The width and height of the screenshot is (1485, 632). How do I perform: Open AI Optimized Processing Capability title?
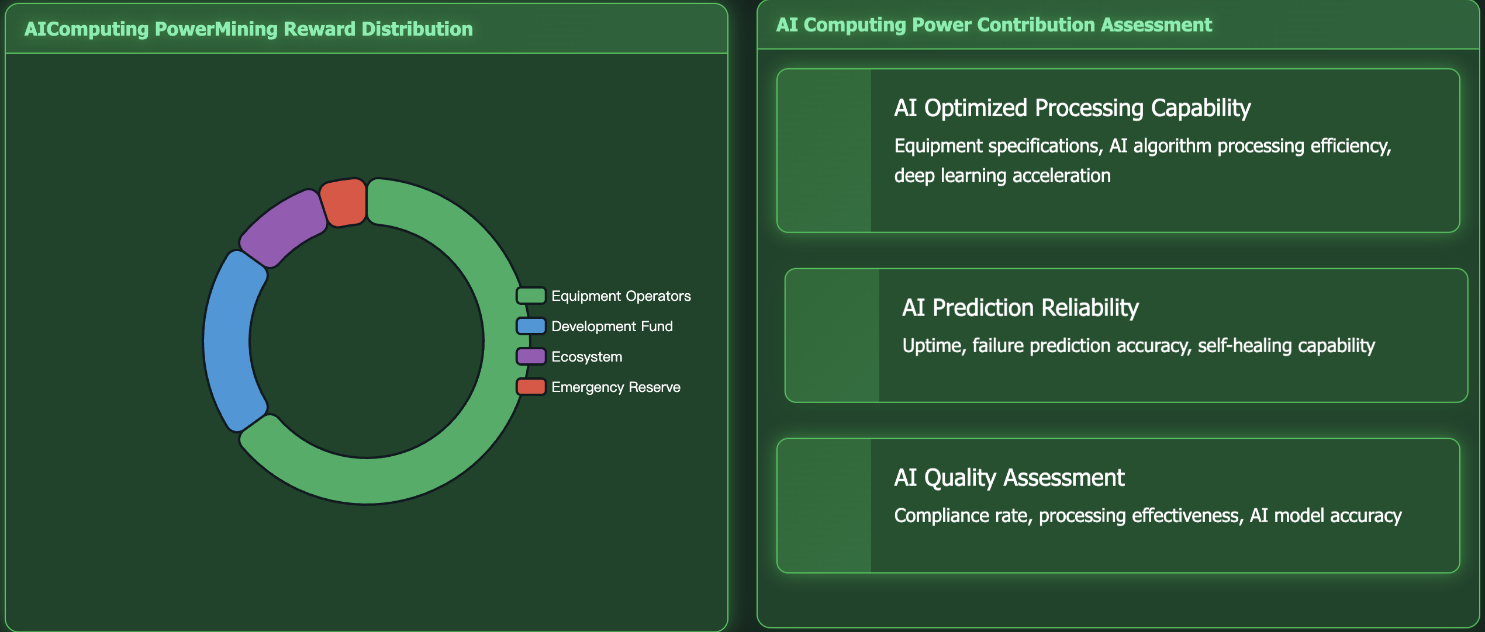coord(1072,108)
